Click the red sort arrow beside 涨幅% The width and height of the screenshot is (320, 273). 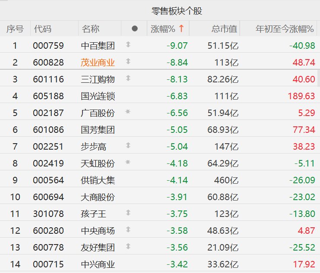181,28
